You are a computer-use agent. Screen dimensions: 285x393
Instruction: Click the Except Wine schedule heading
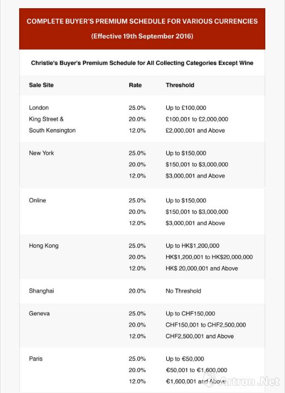coord(142,63)
